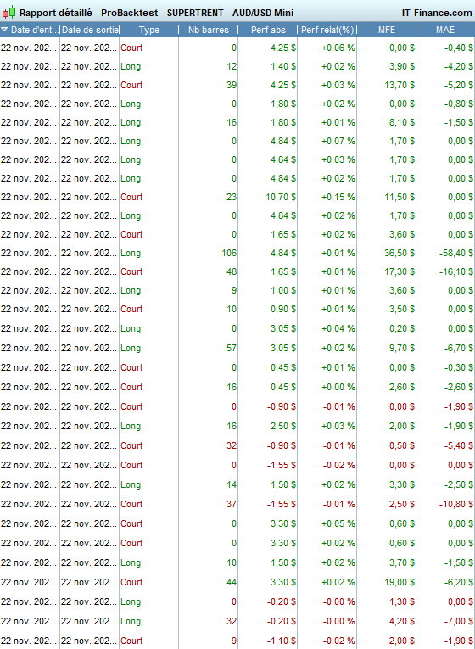Select the MFE value 11,50 $
Screen dimensions: 475x649
pyautogui.click(x=400, y=197)
